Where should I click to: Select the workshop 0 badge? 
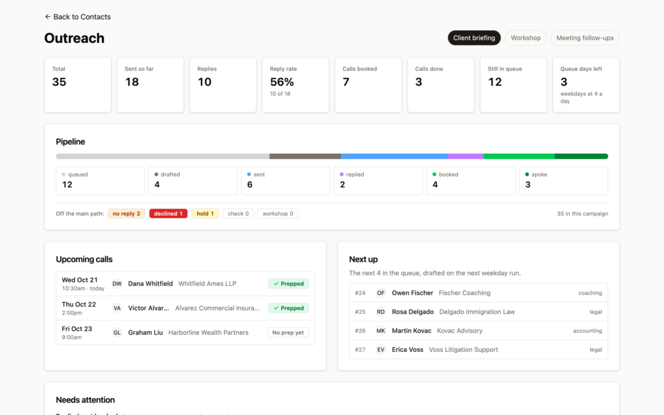point(278,213)
